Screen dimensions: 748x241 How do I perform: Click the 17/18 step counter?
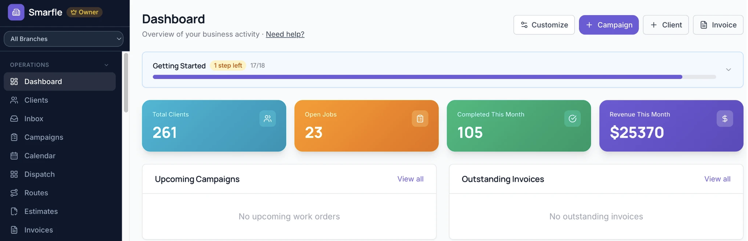(x=257, y=66)
